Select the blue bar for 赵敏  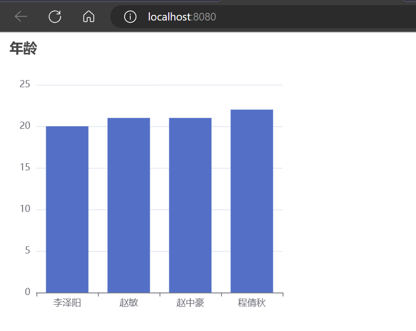[x=129, y=205]
